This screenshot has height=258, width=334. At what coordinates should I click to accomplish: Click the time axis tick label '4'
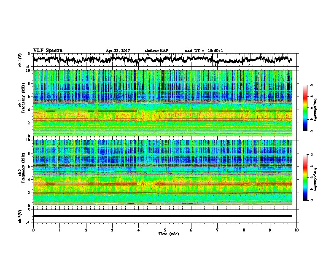(x=138, y=230)
